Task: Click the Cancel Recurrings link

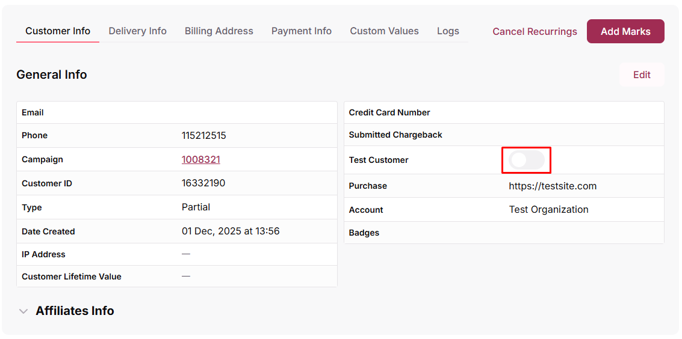Action: coord(535,32)
